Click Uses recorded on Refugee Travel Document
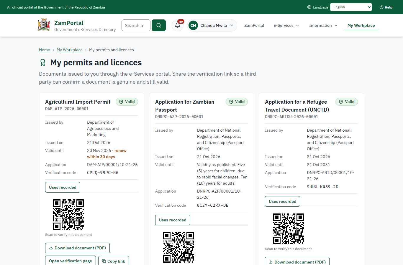403x265 pixels. click(x=282, y=201)
